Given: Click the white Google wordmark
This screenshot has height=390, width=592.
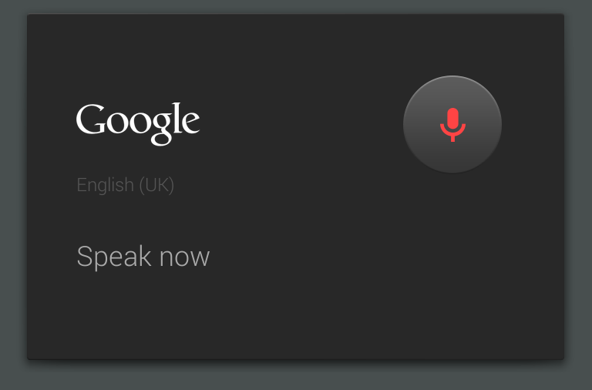Looking at the screenshot, I should [138, 122].
